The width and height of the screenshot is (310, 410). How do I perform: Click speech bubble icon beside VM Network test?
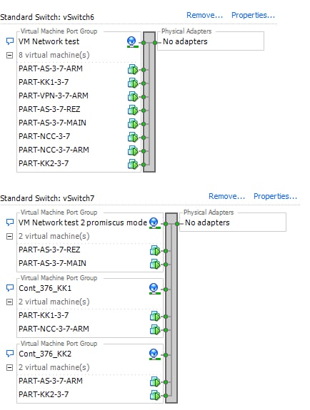[x=10, y=41]
